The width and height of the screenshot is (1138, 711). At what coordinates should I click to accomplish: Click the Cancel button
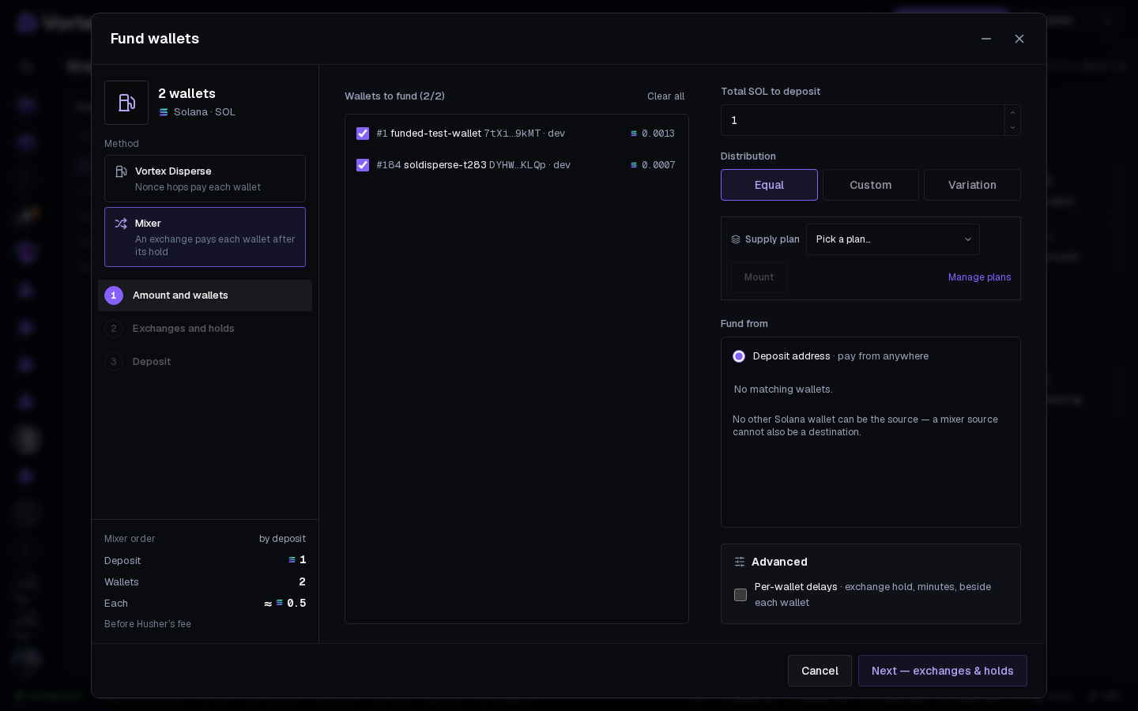point(820,671)
